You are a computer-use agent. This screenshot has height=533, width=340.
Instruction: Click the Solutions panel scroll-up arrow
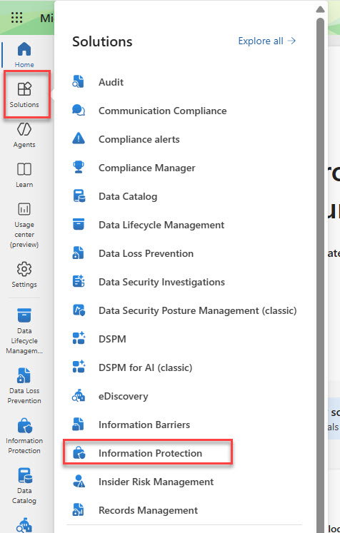point(320,9)
